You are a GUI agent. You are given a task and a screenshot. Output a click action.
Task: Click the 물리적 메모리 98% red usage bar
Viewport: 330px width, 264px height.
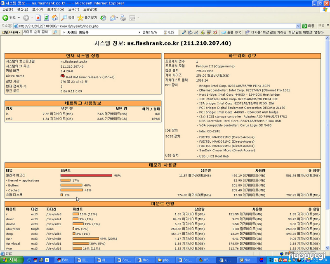point(86,175)
